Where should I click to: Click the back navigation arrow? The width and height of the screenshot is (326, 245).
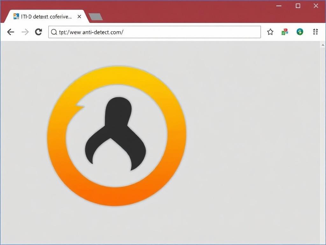click(11, 32)
